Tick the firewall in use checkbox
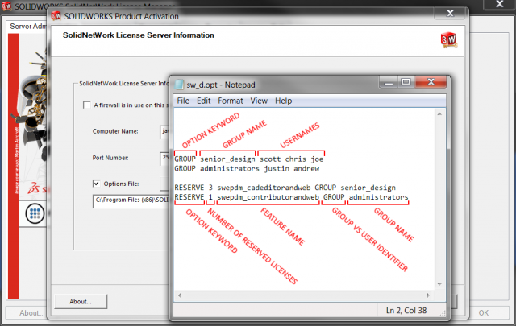The image size is (516, 326). pyautogui.click(x=87, y=105)
